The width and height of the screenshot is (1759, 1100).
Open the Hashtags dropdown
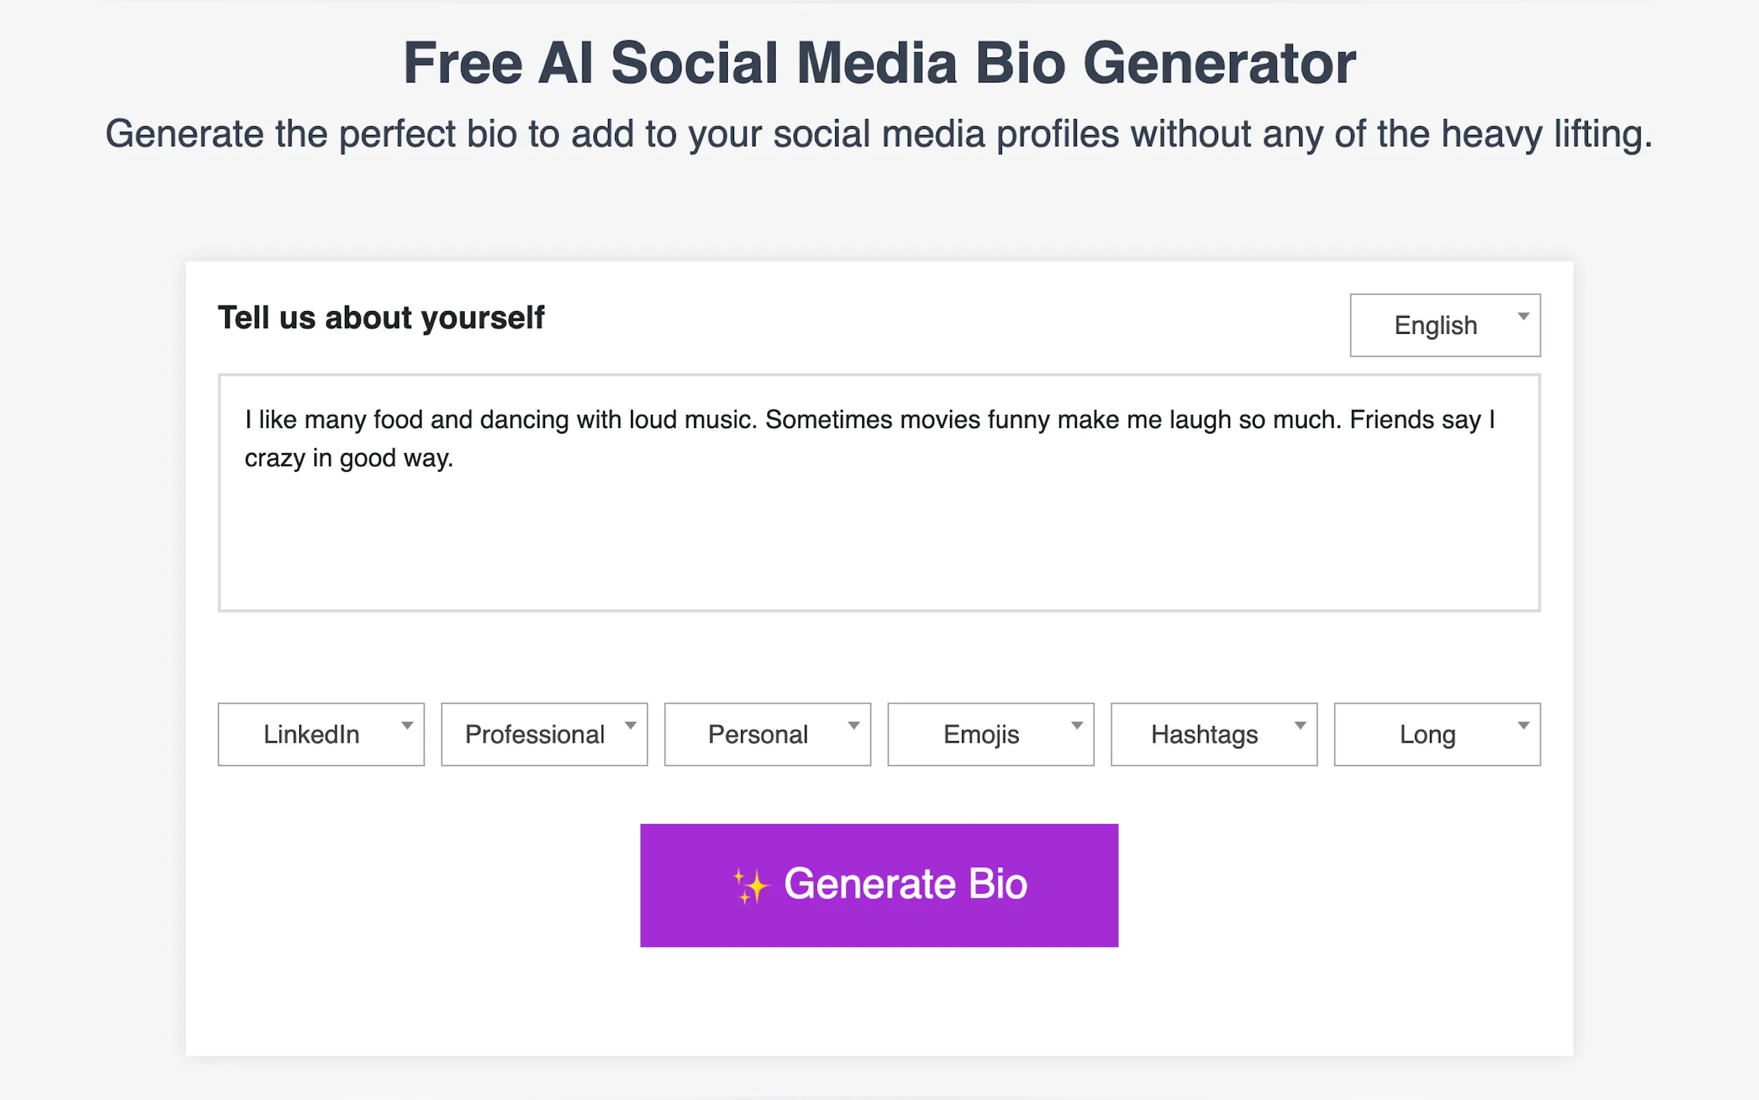click(x=1213, y=734)
